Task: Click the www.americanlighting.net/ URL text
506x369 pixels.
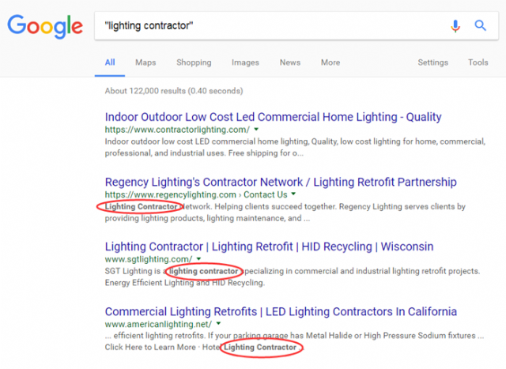Action: (x=158, y=324)
